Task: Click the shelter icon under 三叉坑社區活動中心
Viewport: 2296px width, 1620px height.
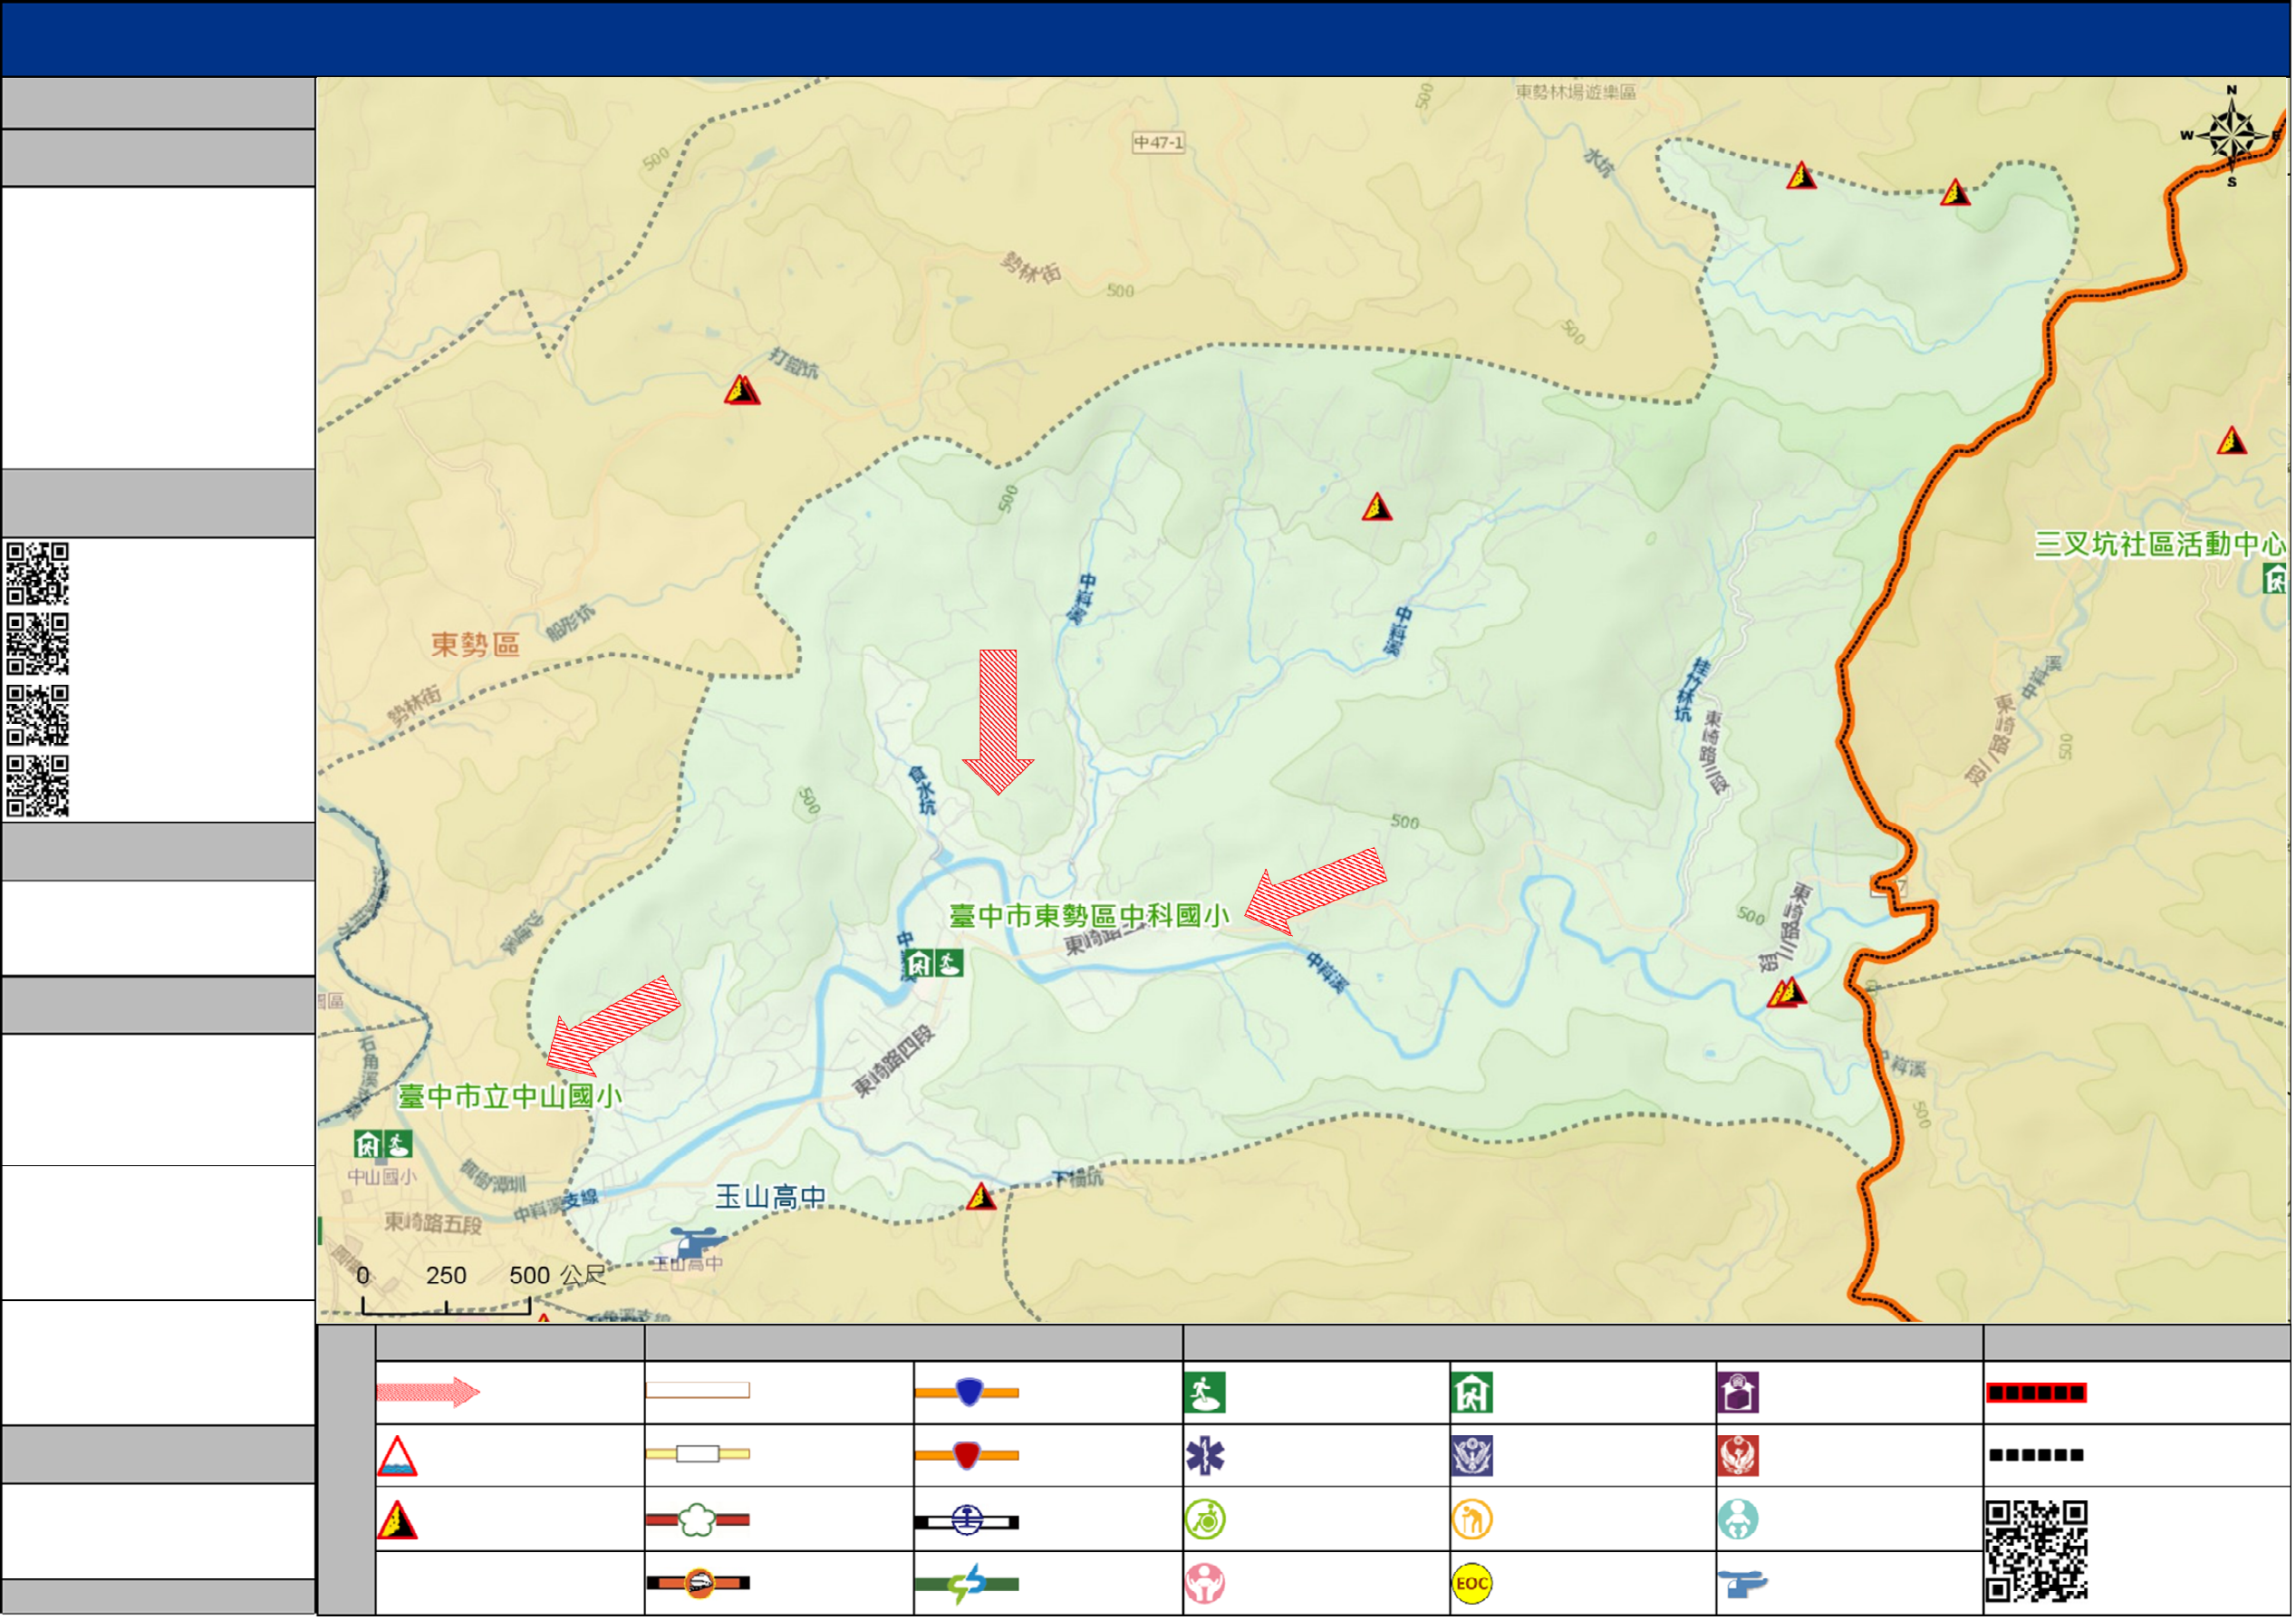Action: (2277, 579)
